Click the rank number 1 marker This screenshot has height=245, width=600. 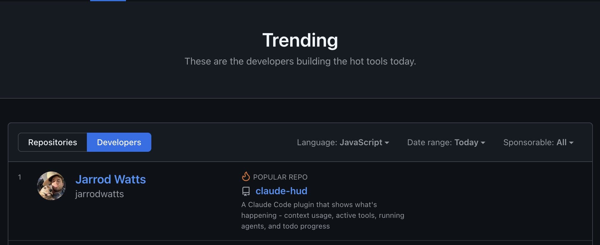point(20,177)
